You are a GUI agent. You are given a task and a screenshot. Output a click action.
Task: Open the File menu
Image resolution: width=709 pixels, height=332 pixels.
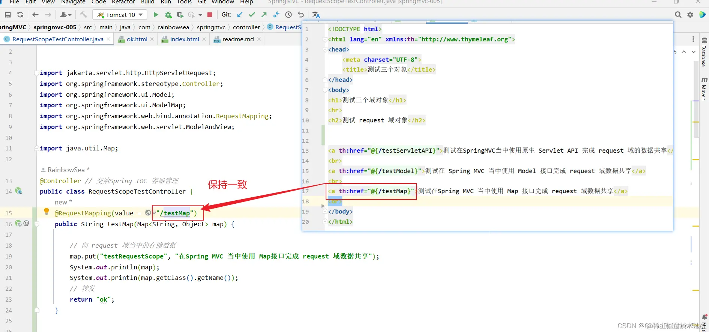coord(14,2)
